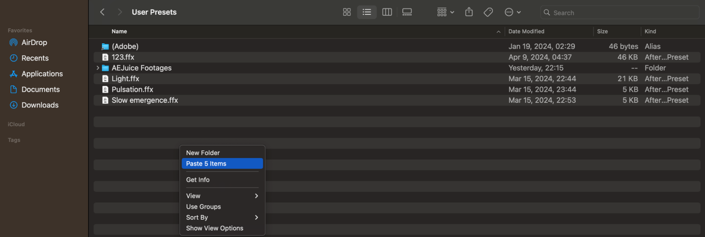Choose New Folder from context menu

[203, 153]
